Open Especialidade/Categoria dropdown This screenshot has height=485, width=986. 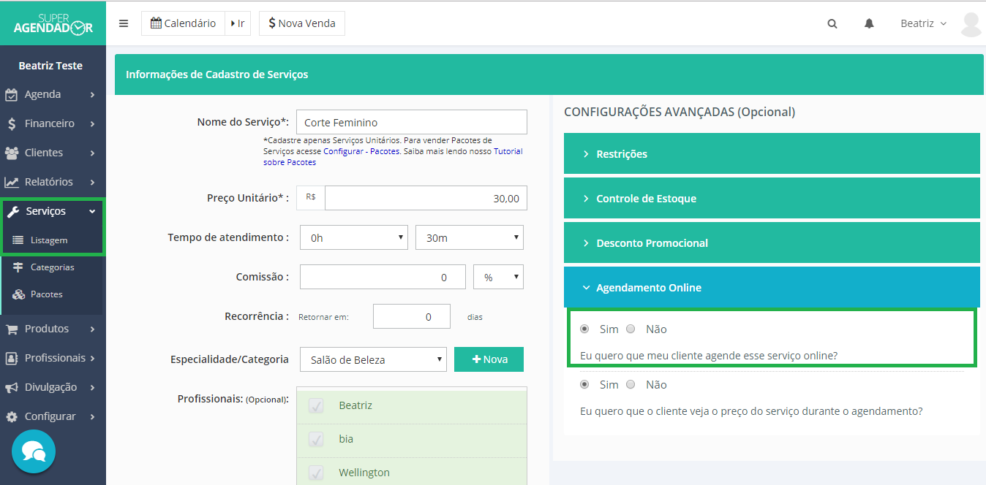coord(373,359)
